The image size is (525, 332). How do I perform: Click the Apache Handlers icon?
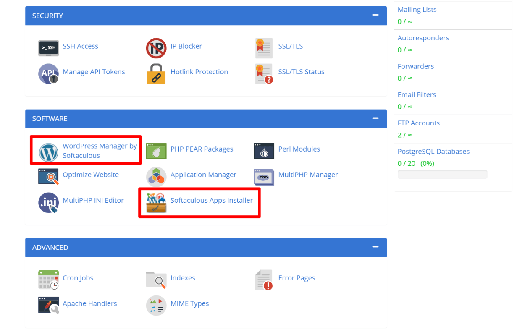pyautogui.click(x=48, y=305)
